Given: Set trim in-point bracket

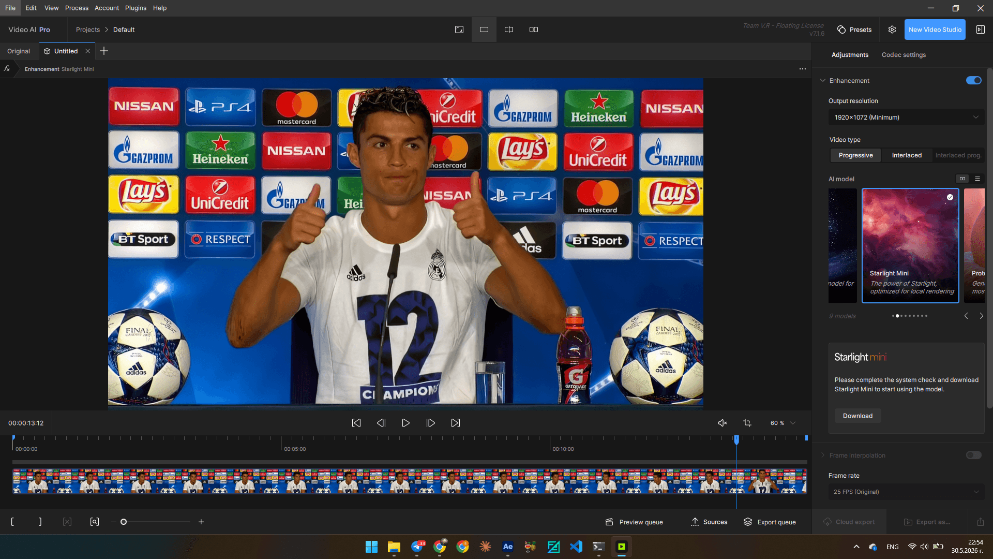Looking at the screenshot, I should 12,522.
